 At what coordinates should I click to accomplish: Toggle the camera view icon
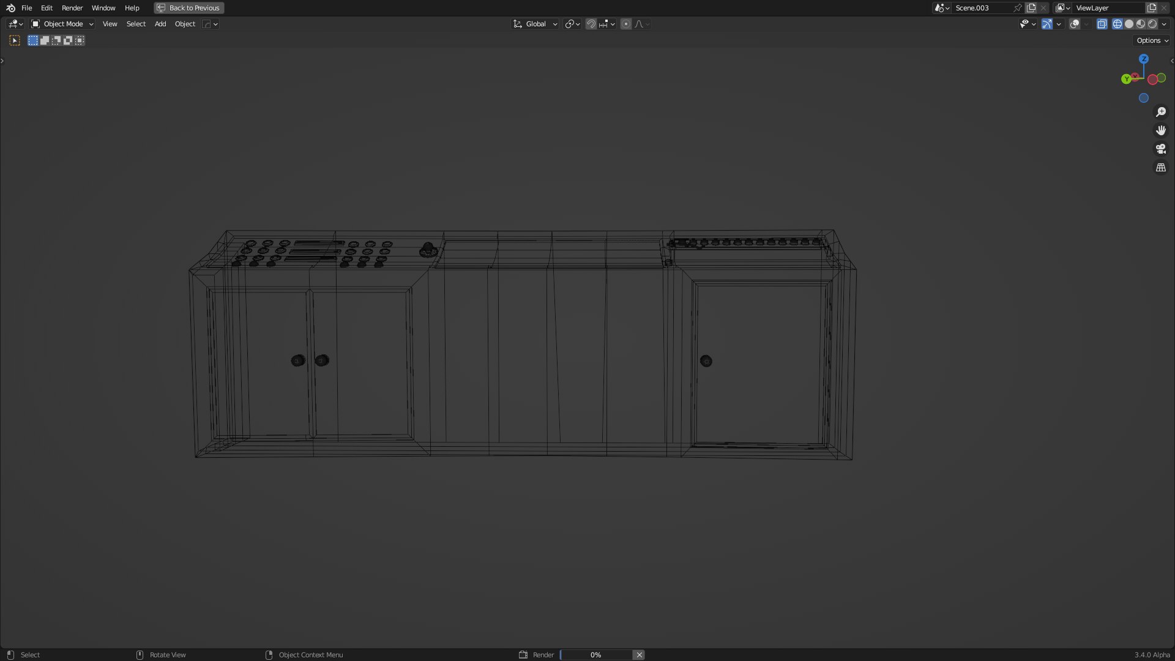[x=1161, y=149]
